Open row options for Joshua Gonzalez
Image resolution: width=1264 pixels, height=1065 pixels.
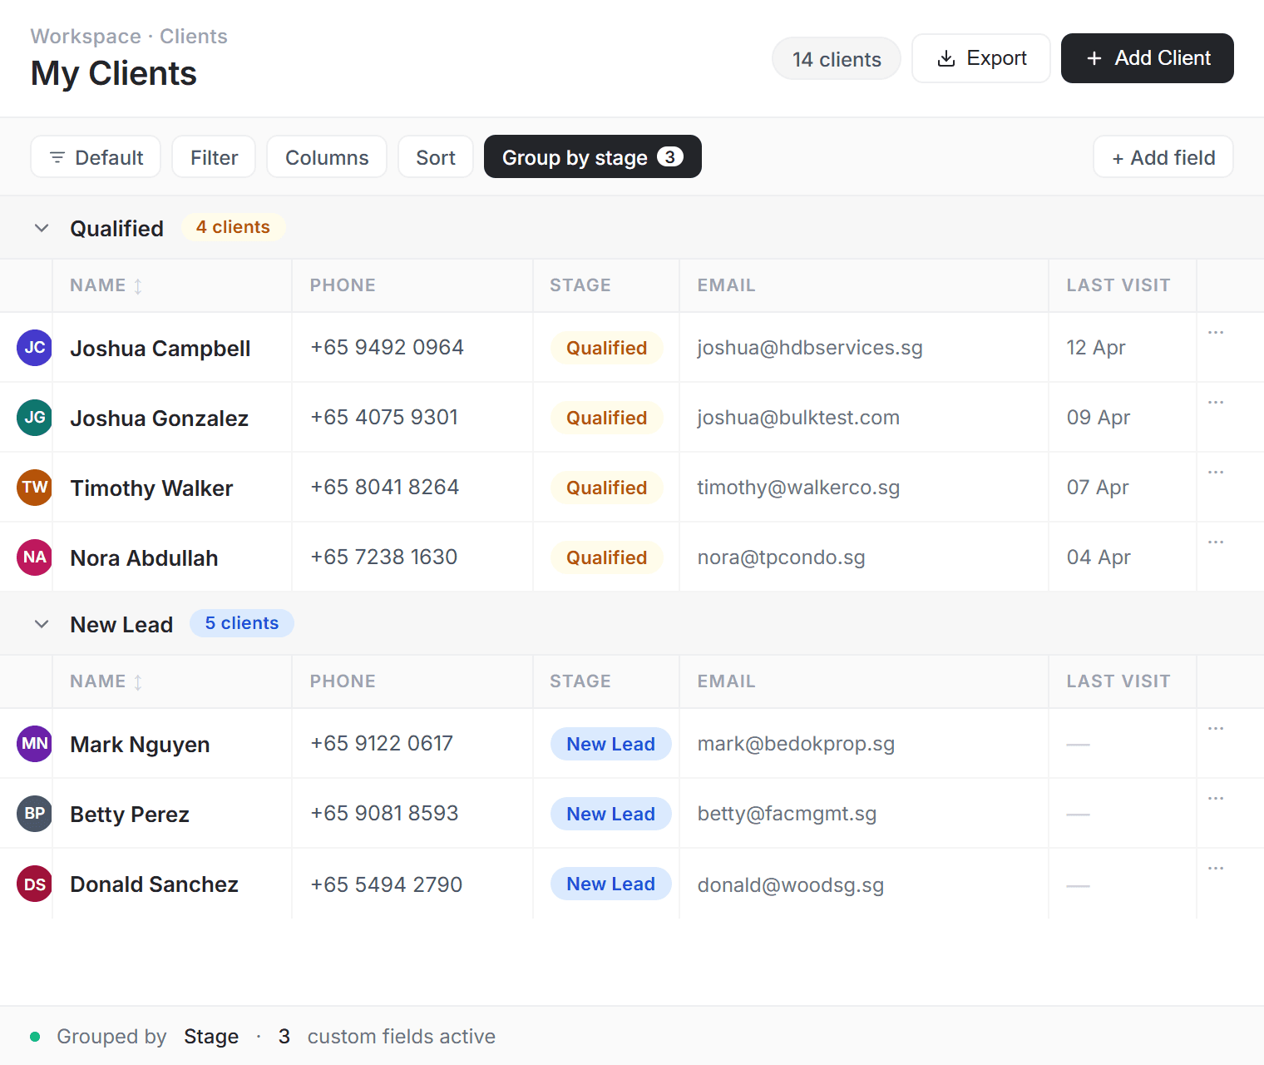1216,402
